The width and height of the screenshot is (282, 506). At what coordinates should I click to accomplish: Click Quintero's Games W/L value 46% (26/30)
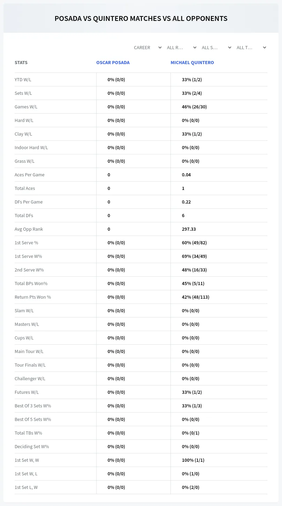tap(194, 107)
